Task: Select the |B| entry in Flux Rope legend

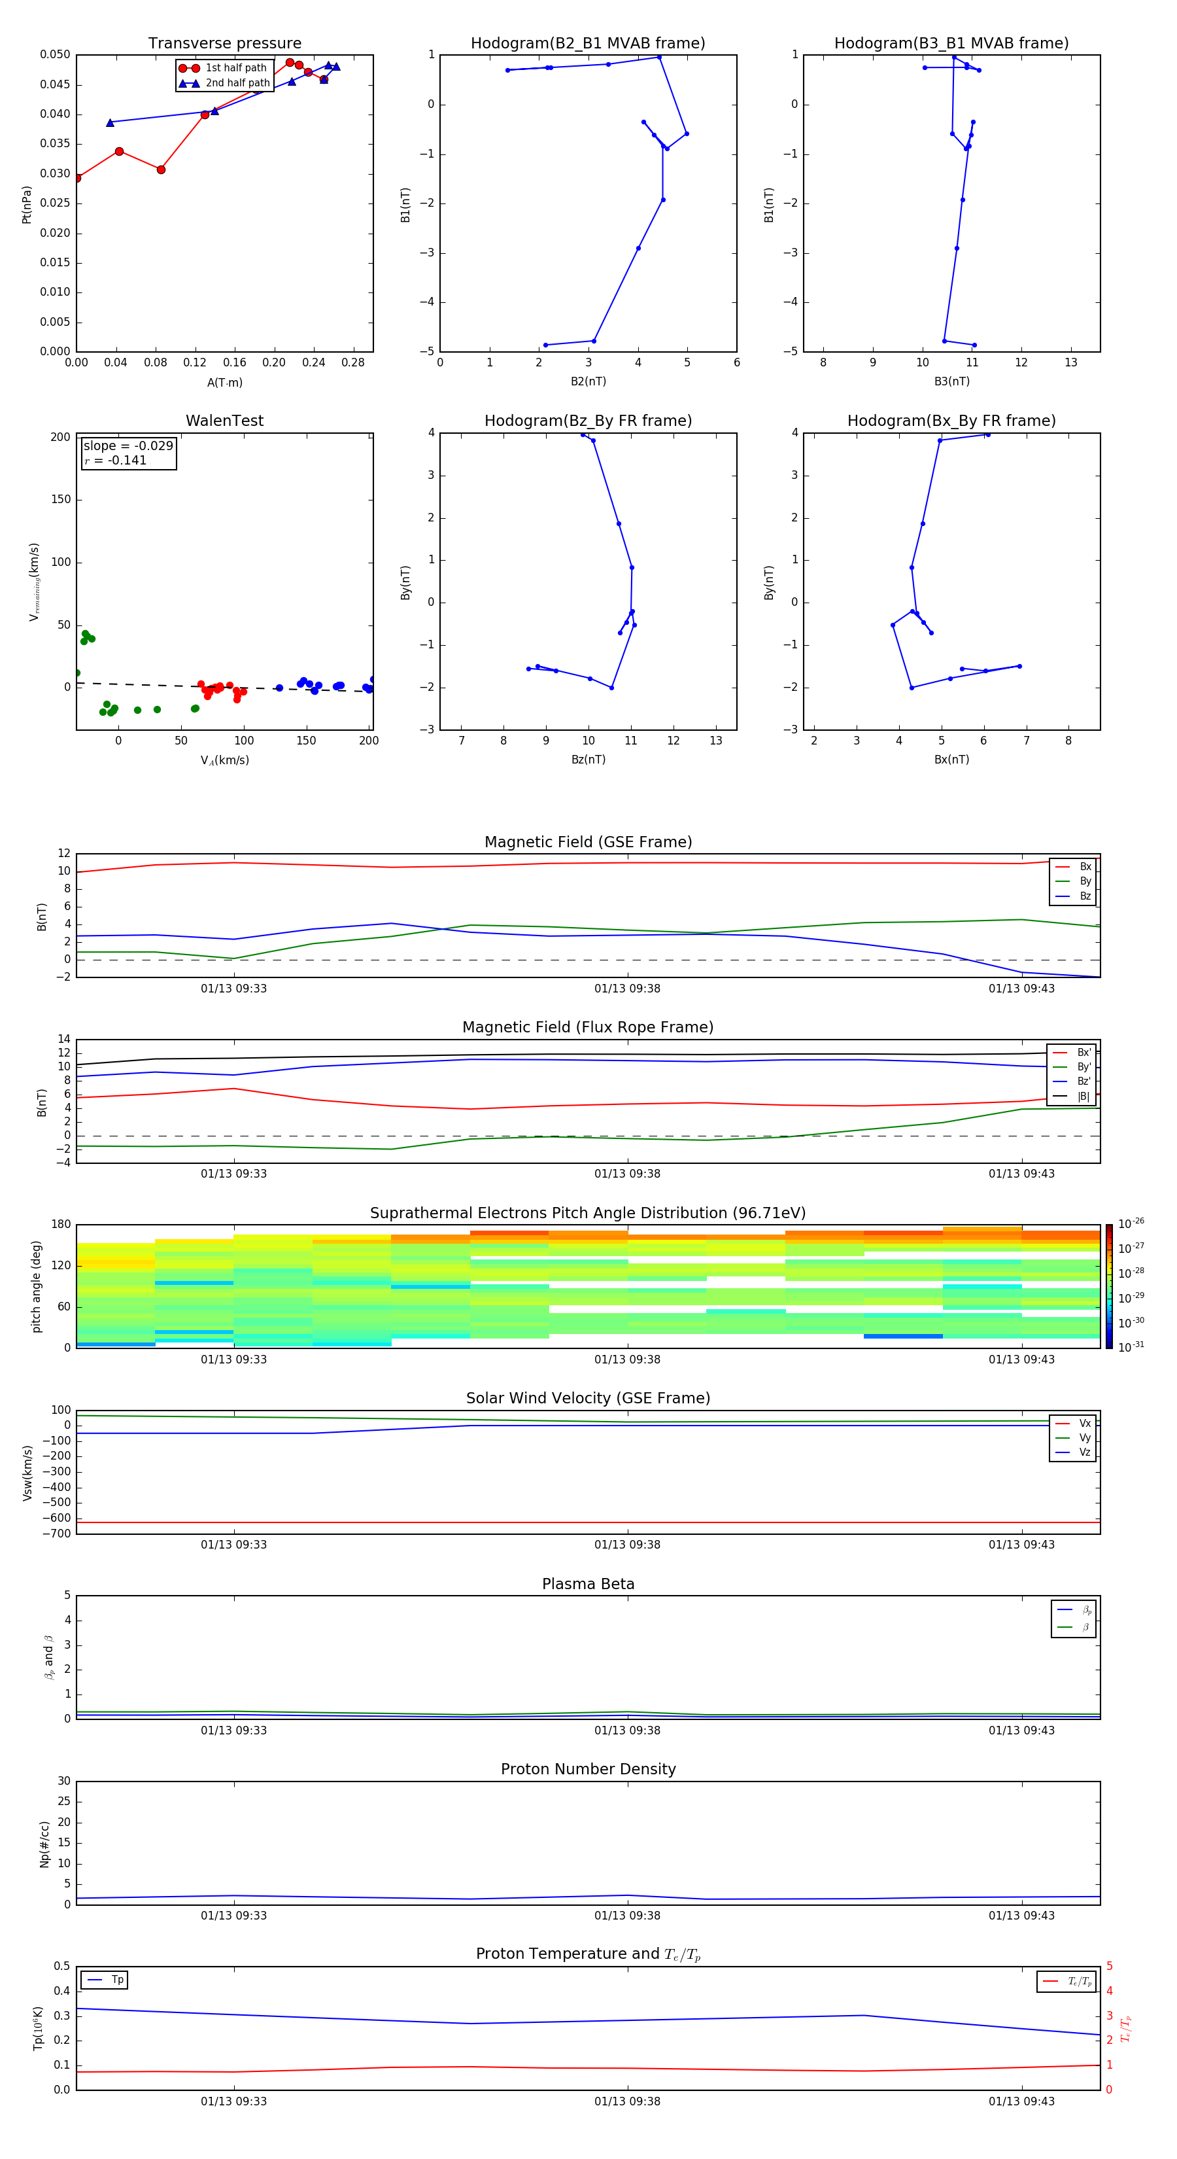Action: point(1072,1097)
